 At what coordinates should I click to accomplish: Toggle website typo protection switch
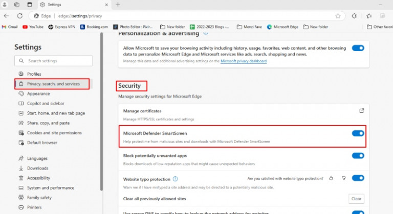(358, 178)
